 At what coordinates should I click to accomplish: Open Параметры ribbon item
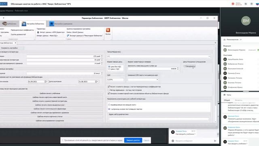(x=41, y=29)
